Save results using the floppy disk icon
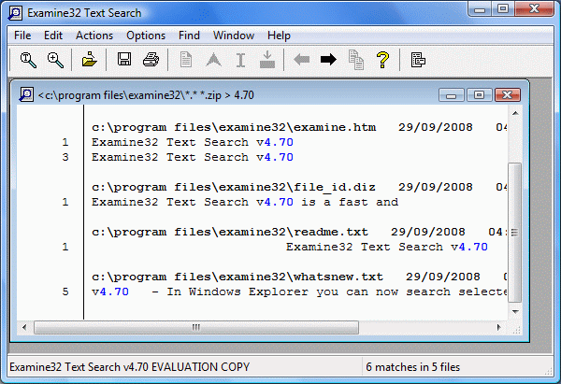561x384 pixels. 124,60
